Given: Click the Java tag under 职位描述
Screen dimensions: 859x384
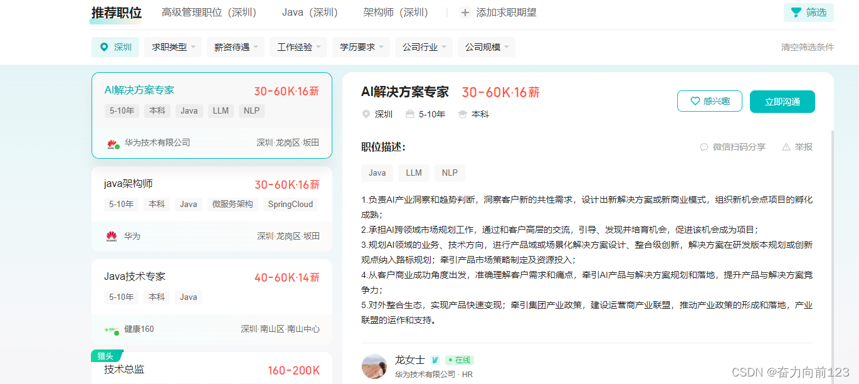Looking at the screenshot, I should pos(377,173).
